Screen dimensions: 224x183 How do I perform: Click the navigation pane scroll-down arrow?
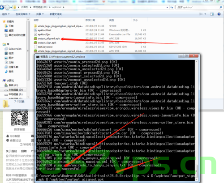(28, 97)
